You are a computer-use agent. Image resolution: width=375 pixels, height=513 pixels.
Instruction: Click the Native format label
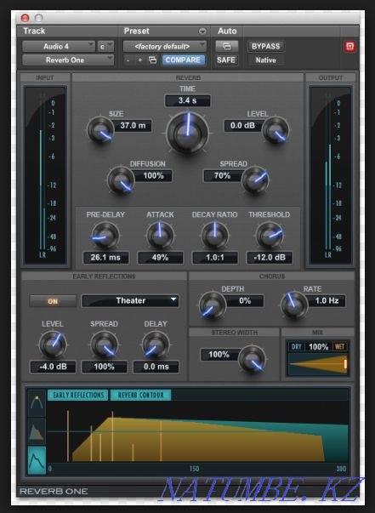(x=265, y=60)
